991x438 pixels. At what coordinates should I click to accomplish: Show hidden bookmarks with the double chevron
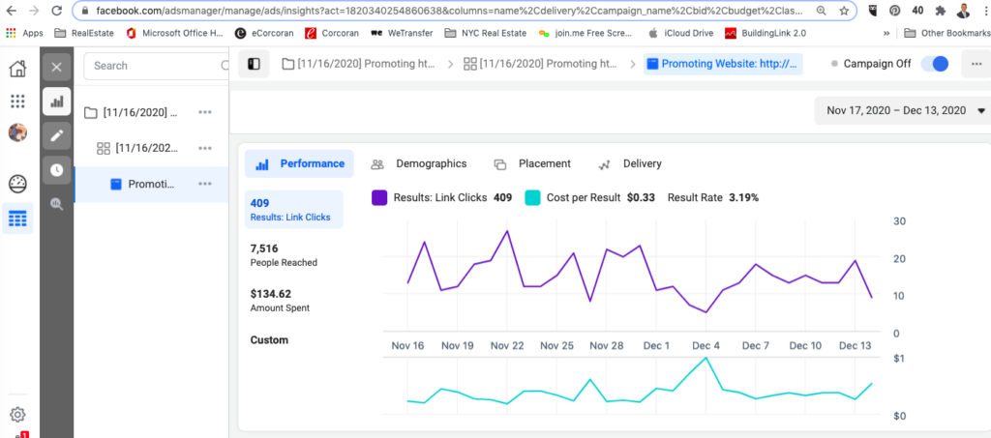(x=886, y=33)
